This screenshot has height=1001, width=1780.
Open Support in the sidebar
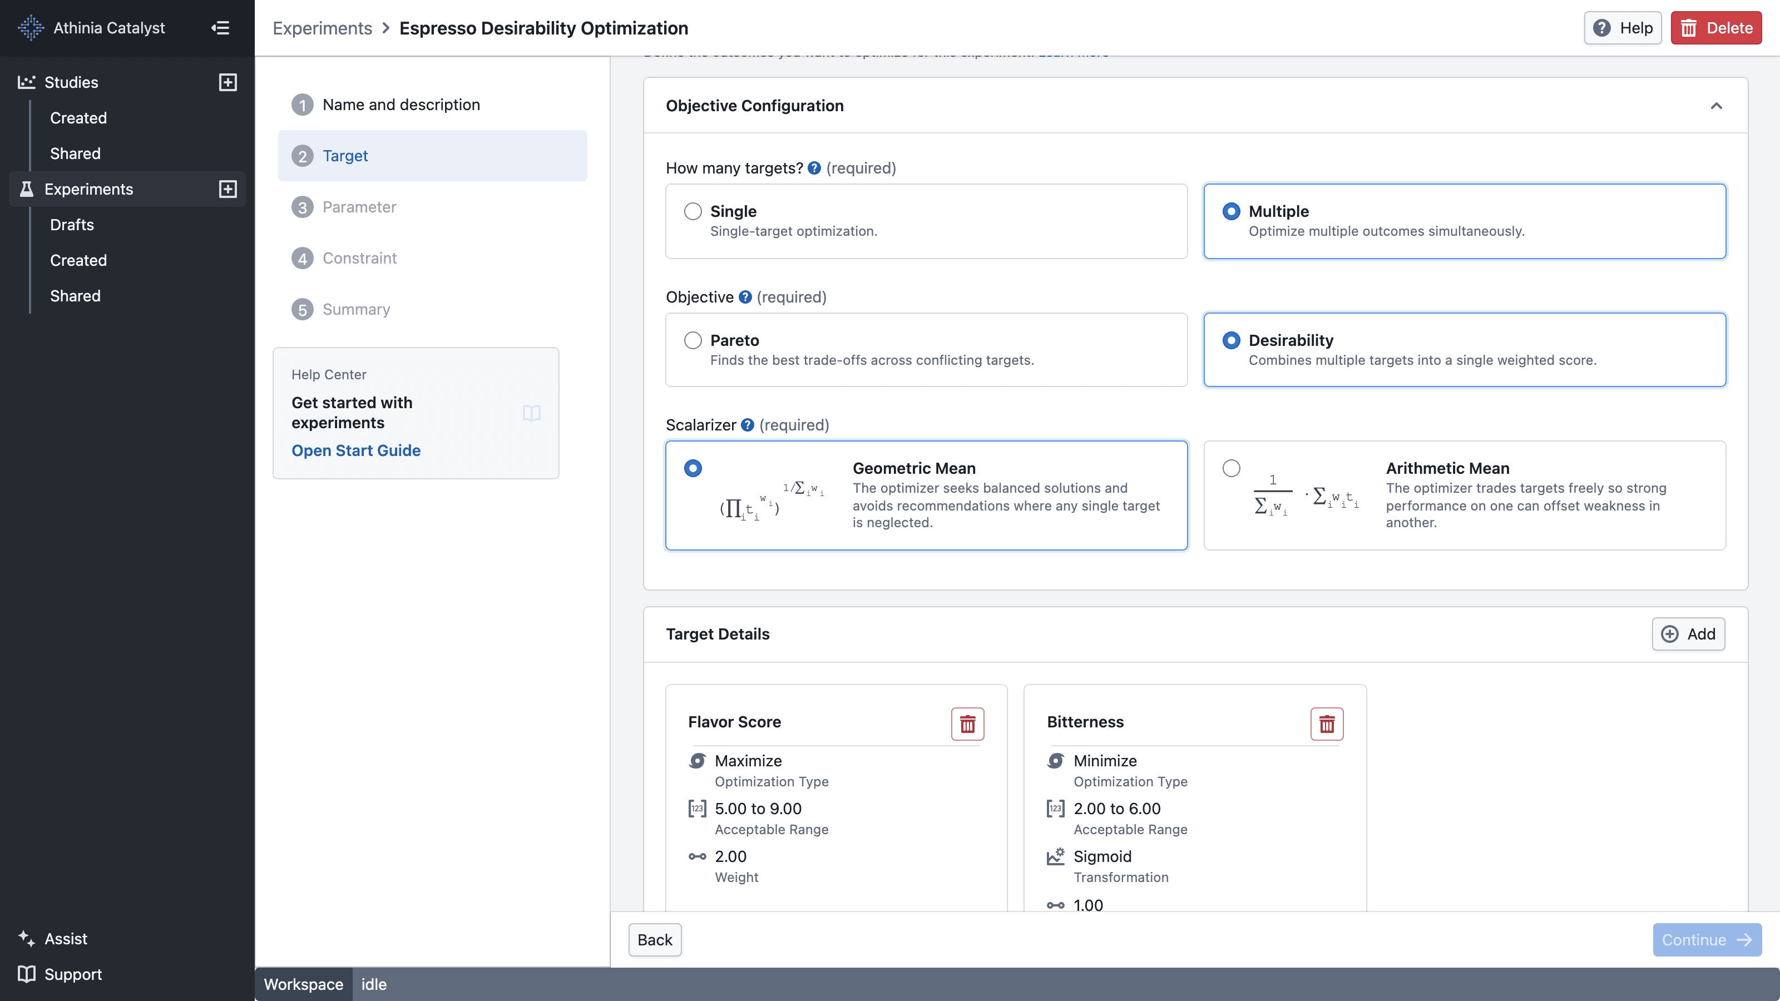[x=73, y=974]
